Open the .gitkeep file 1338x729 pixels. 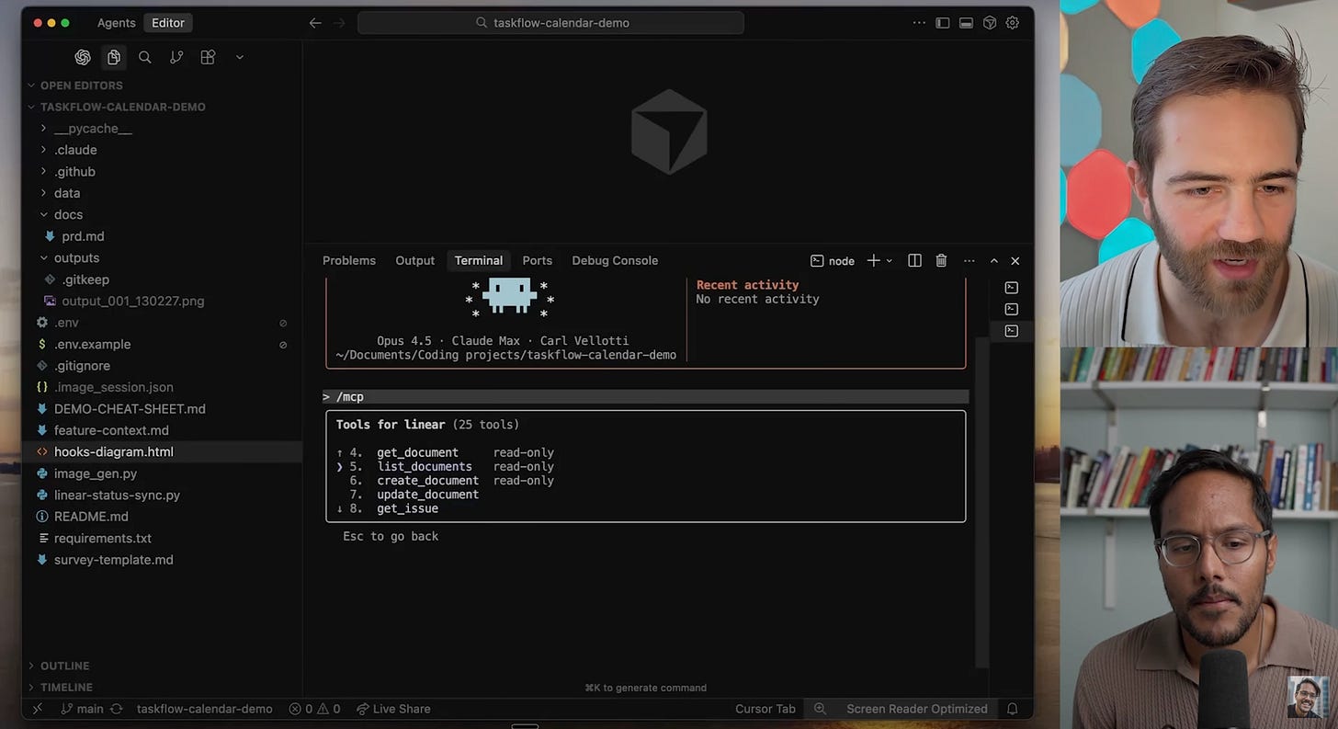(x=85, y=279)
